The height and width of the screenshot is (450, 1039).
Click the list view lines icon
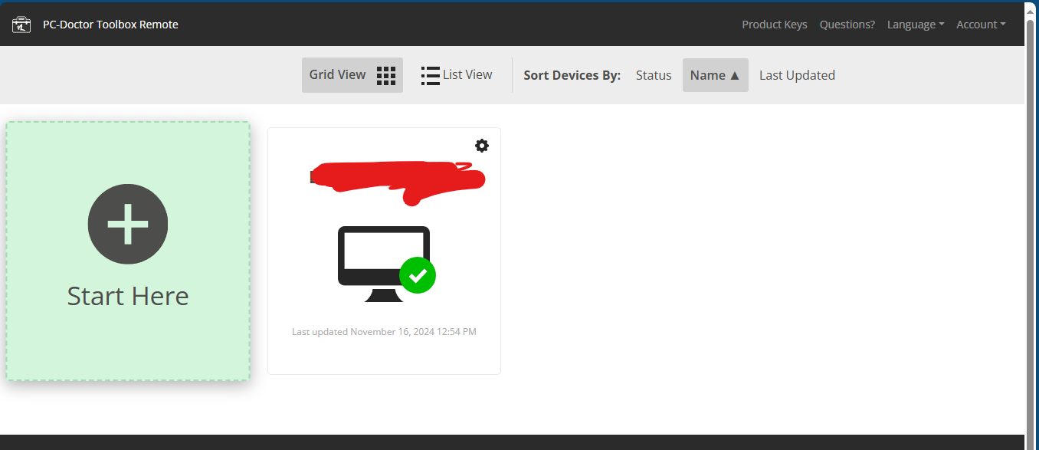430,75
